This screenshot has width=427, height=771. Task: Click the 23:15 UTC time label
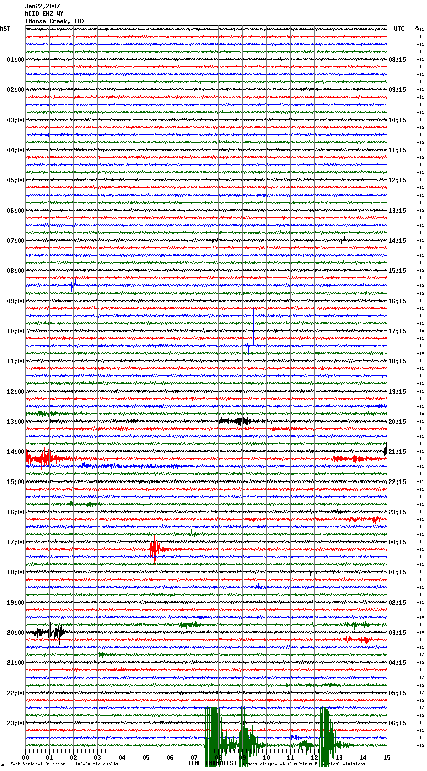397,512
